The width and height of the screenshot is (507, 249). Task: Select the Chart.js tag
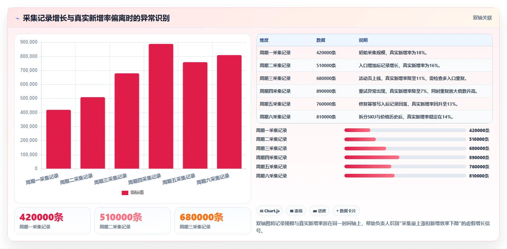click(x=269, y=211)
